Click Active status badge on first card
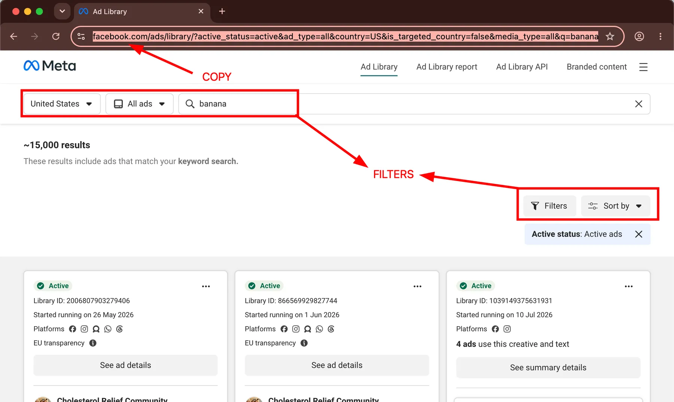This screenshot has height=402, width=674. [x=53, y=286]
